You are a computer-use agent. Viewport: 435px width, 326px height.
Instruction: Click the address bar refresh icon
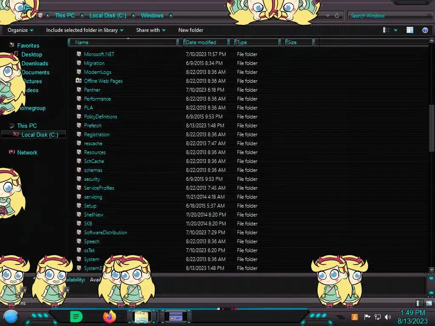click(x=337, y=16)
